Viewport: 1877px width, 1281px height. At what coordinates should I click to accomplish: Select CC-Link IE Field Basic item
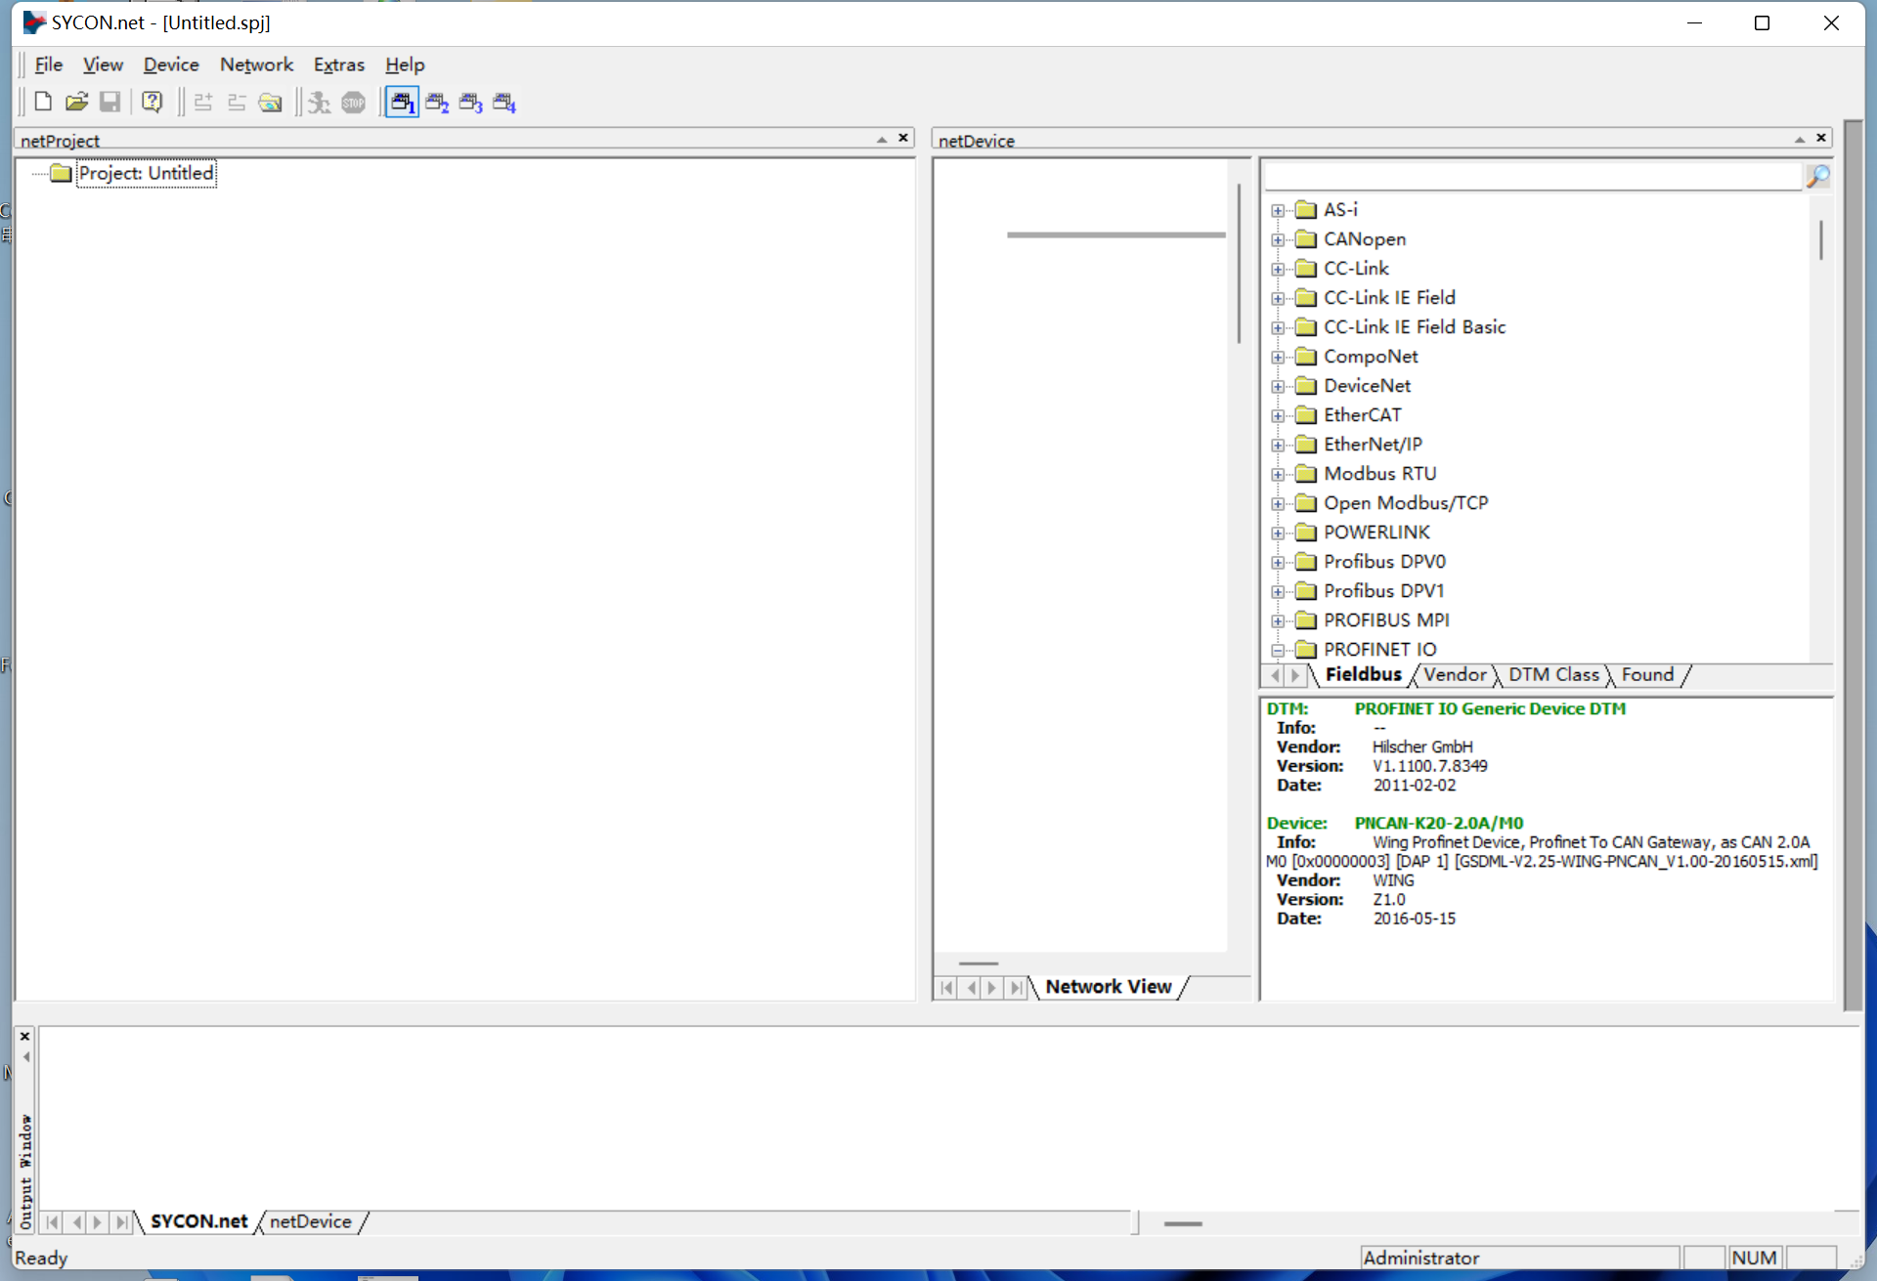pos(1415,327)
